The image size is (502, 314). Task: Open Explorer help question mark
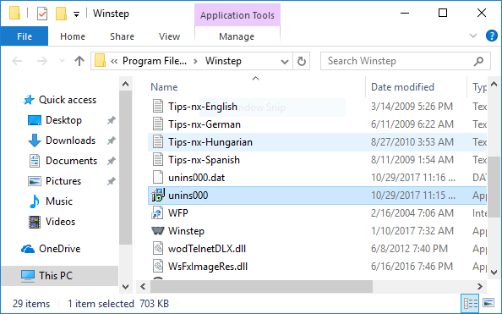(491, 36)
